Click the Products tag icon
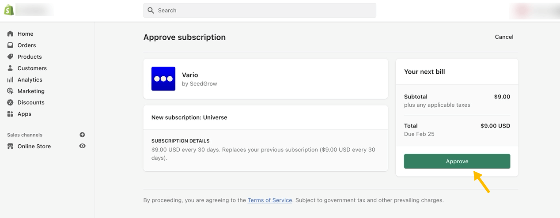The width and height of the screenshot is (560, 218). 10,56
